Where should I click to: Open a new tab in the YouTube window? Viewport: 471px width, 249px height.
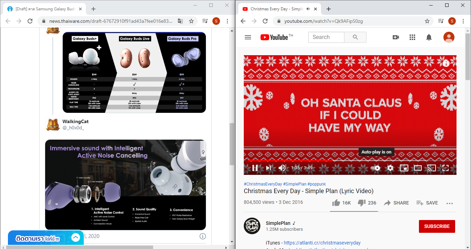click(x=329, y=9)
